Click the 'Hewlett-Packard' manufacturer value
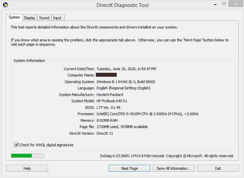The height and width of the screenshot is (178, 244). click(110, 95)
